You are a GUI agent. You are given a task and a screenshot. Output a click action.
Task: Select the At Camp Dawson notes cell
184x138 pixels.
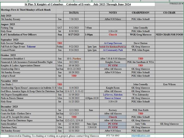tap(113, 43)
